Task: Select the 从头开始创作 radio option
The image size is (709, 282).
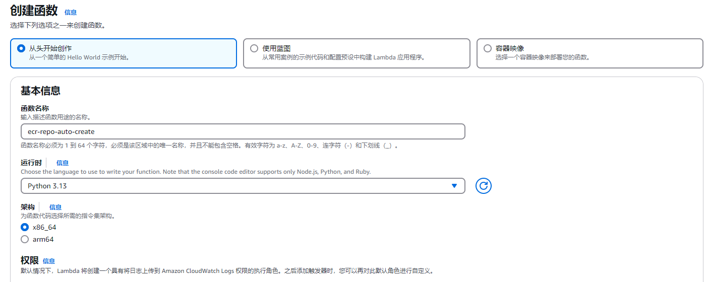Action: click(x=21, y=48)
